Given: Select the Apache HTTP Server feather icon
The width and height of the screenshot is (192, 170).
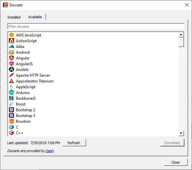Looking at the screenshot, I should pyautogui.click(x=11, y=75).
